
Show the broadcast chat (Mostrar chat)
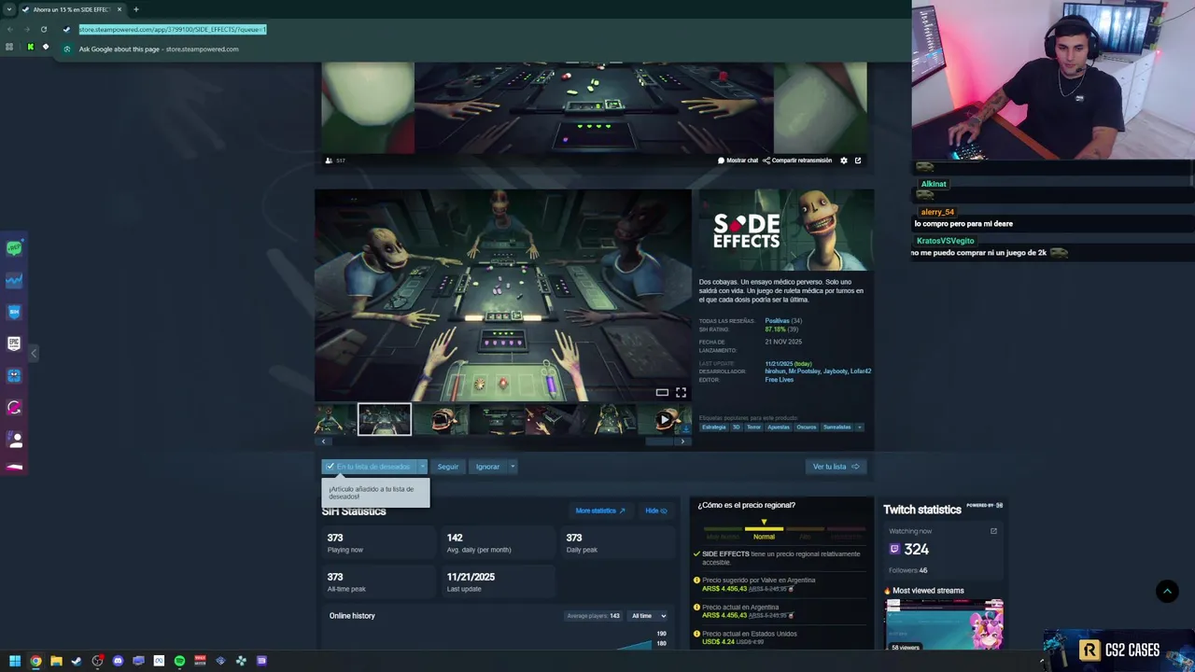coord(738,161)
